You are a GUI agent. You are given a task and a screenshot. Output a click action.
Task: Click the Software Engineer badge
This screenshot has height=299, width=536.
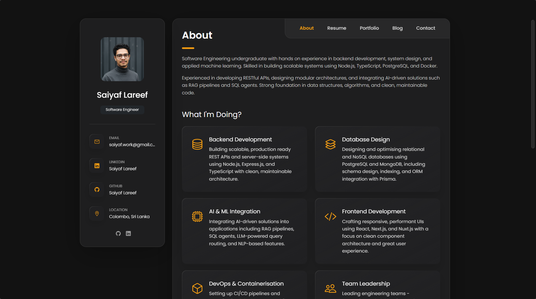point(122,110)
